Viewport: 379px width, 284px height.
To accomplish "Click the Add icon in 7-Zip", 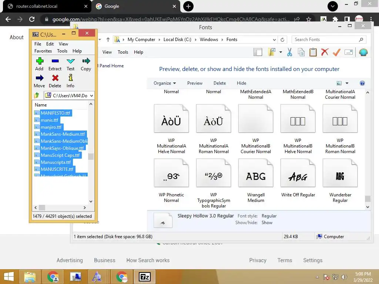I will 39,61.
